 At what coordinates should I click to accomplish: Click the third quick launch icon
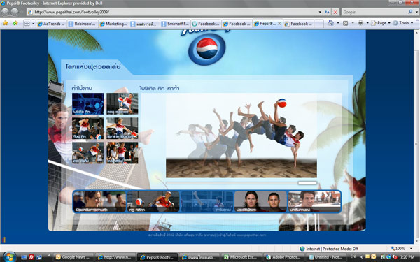tap(39, 257)
